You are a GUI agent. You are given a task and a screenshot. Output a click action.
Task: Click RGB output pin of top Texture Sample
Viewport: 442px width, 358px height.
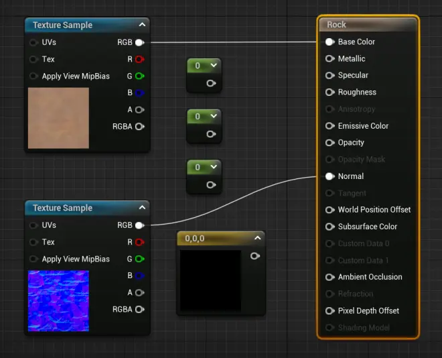[139, 43]
